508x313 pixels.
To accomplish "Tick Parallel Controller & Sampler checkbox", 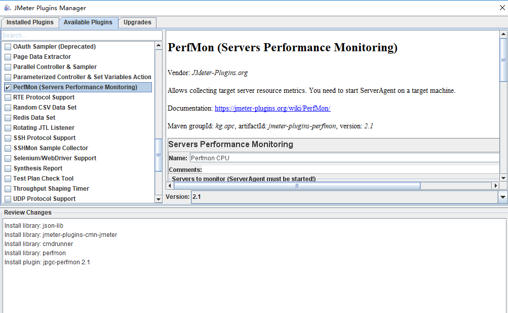I will [x=8, y=67].
